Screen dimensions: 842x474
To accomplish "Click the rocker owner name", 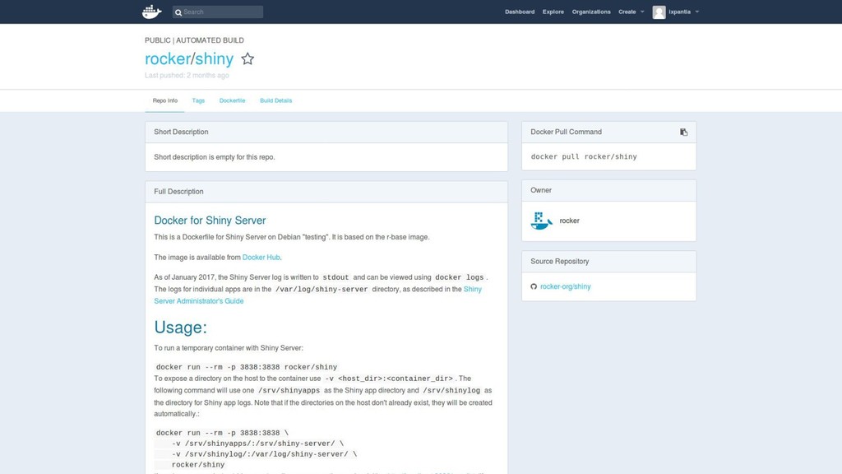I will pyautogui.click(x=569, y=221).
